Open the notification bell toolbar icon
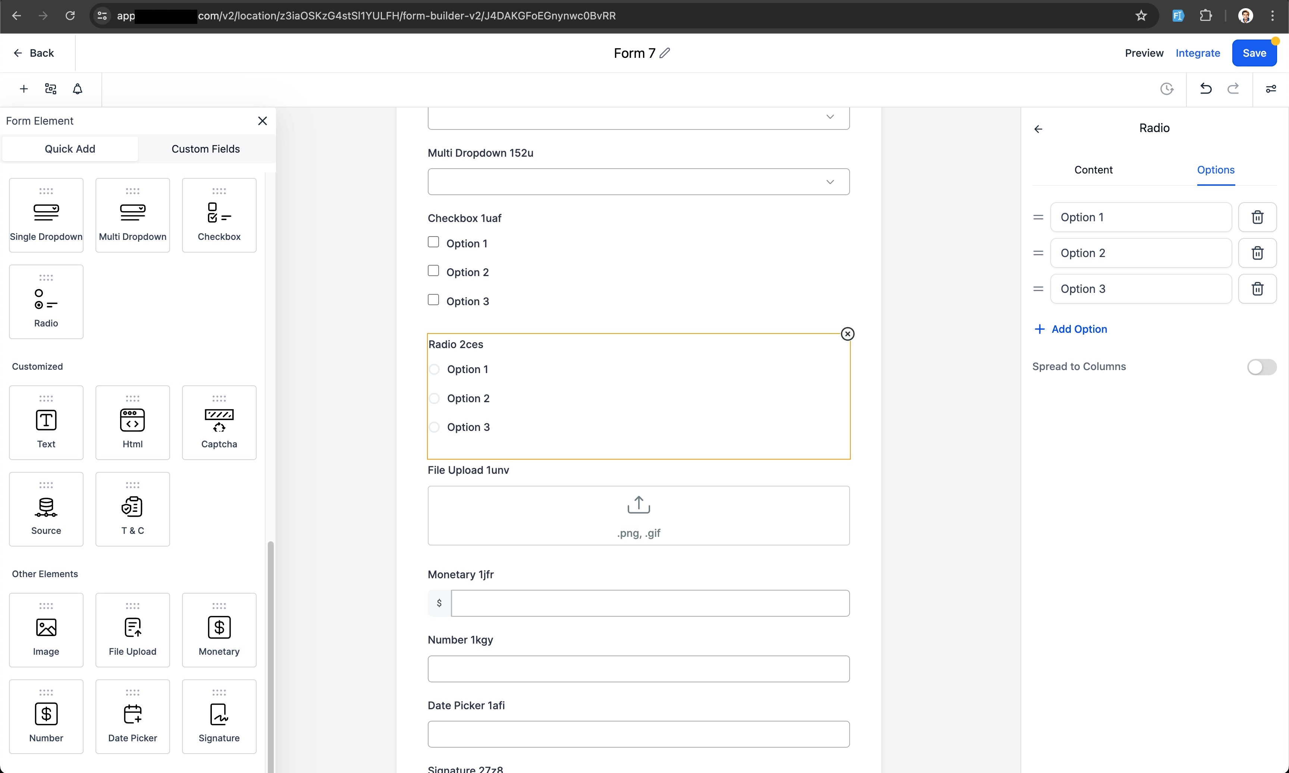Screen dimensions: 1289x773 78,89
